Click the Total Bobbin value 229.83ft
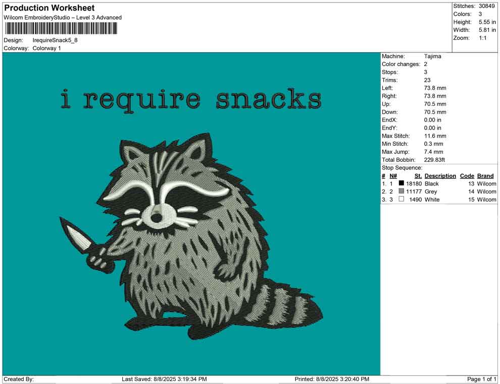500x384 pixels. (434, 160)
